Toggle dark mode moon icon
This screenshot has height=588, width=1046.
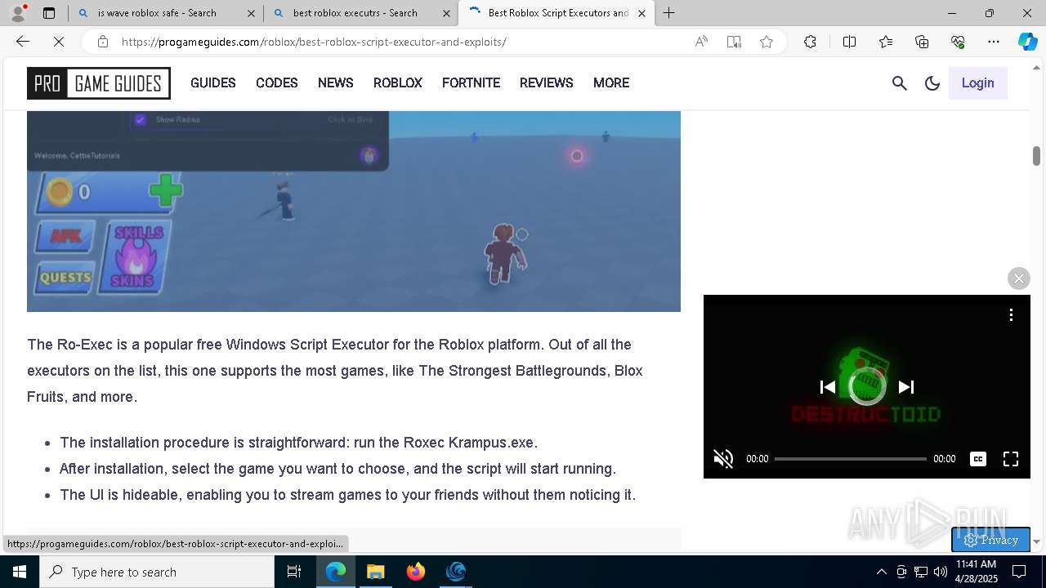[x=932, y=83]
